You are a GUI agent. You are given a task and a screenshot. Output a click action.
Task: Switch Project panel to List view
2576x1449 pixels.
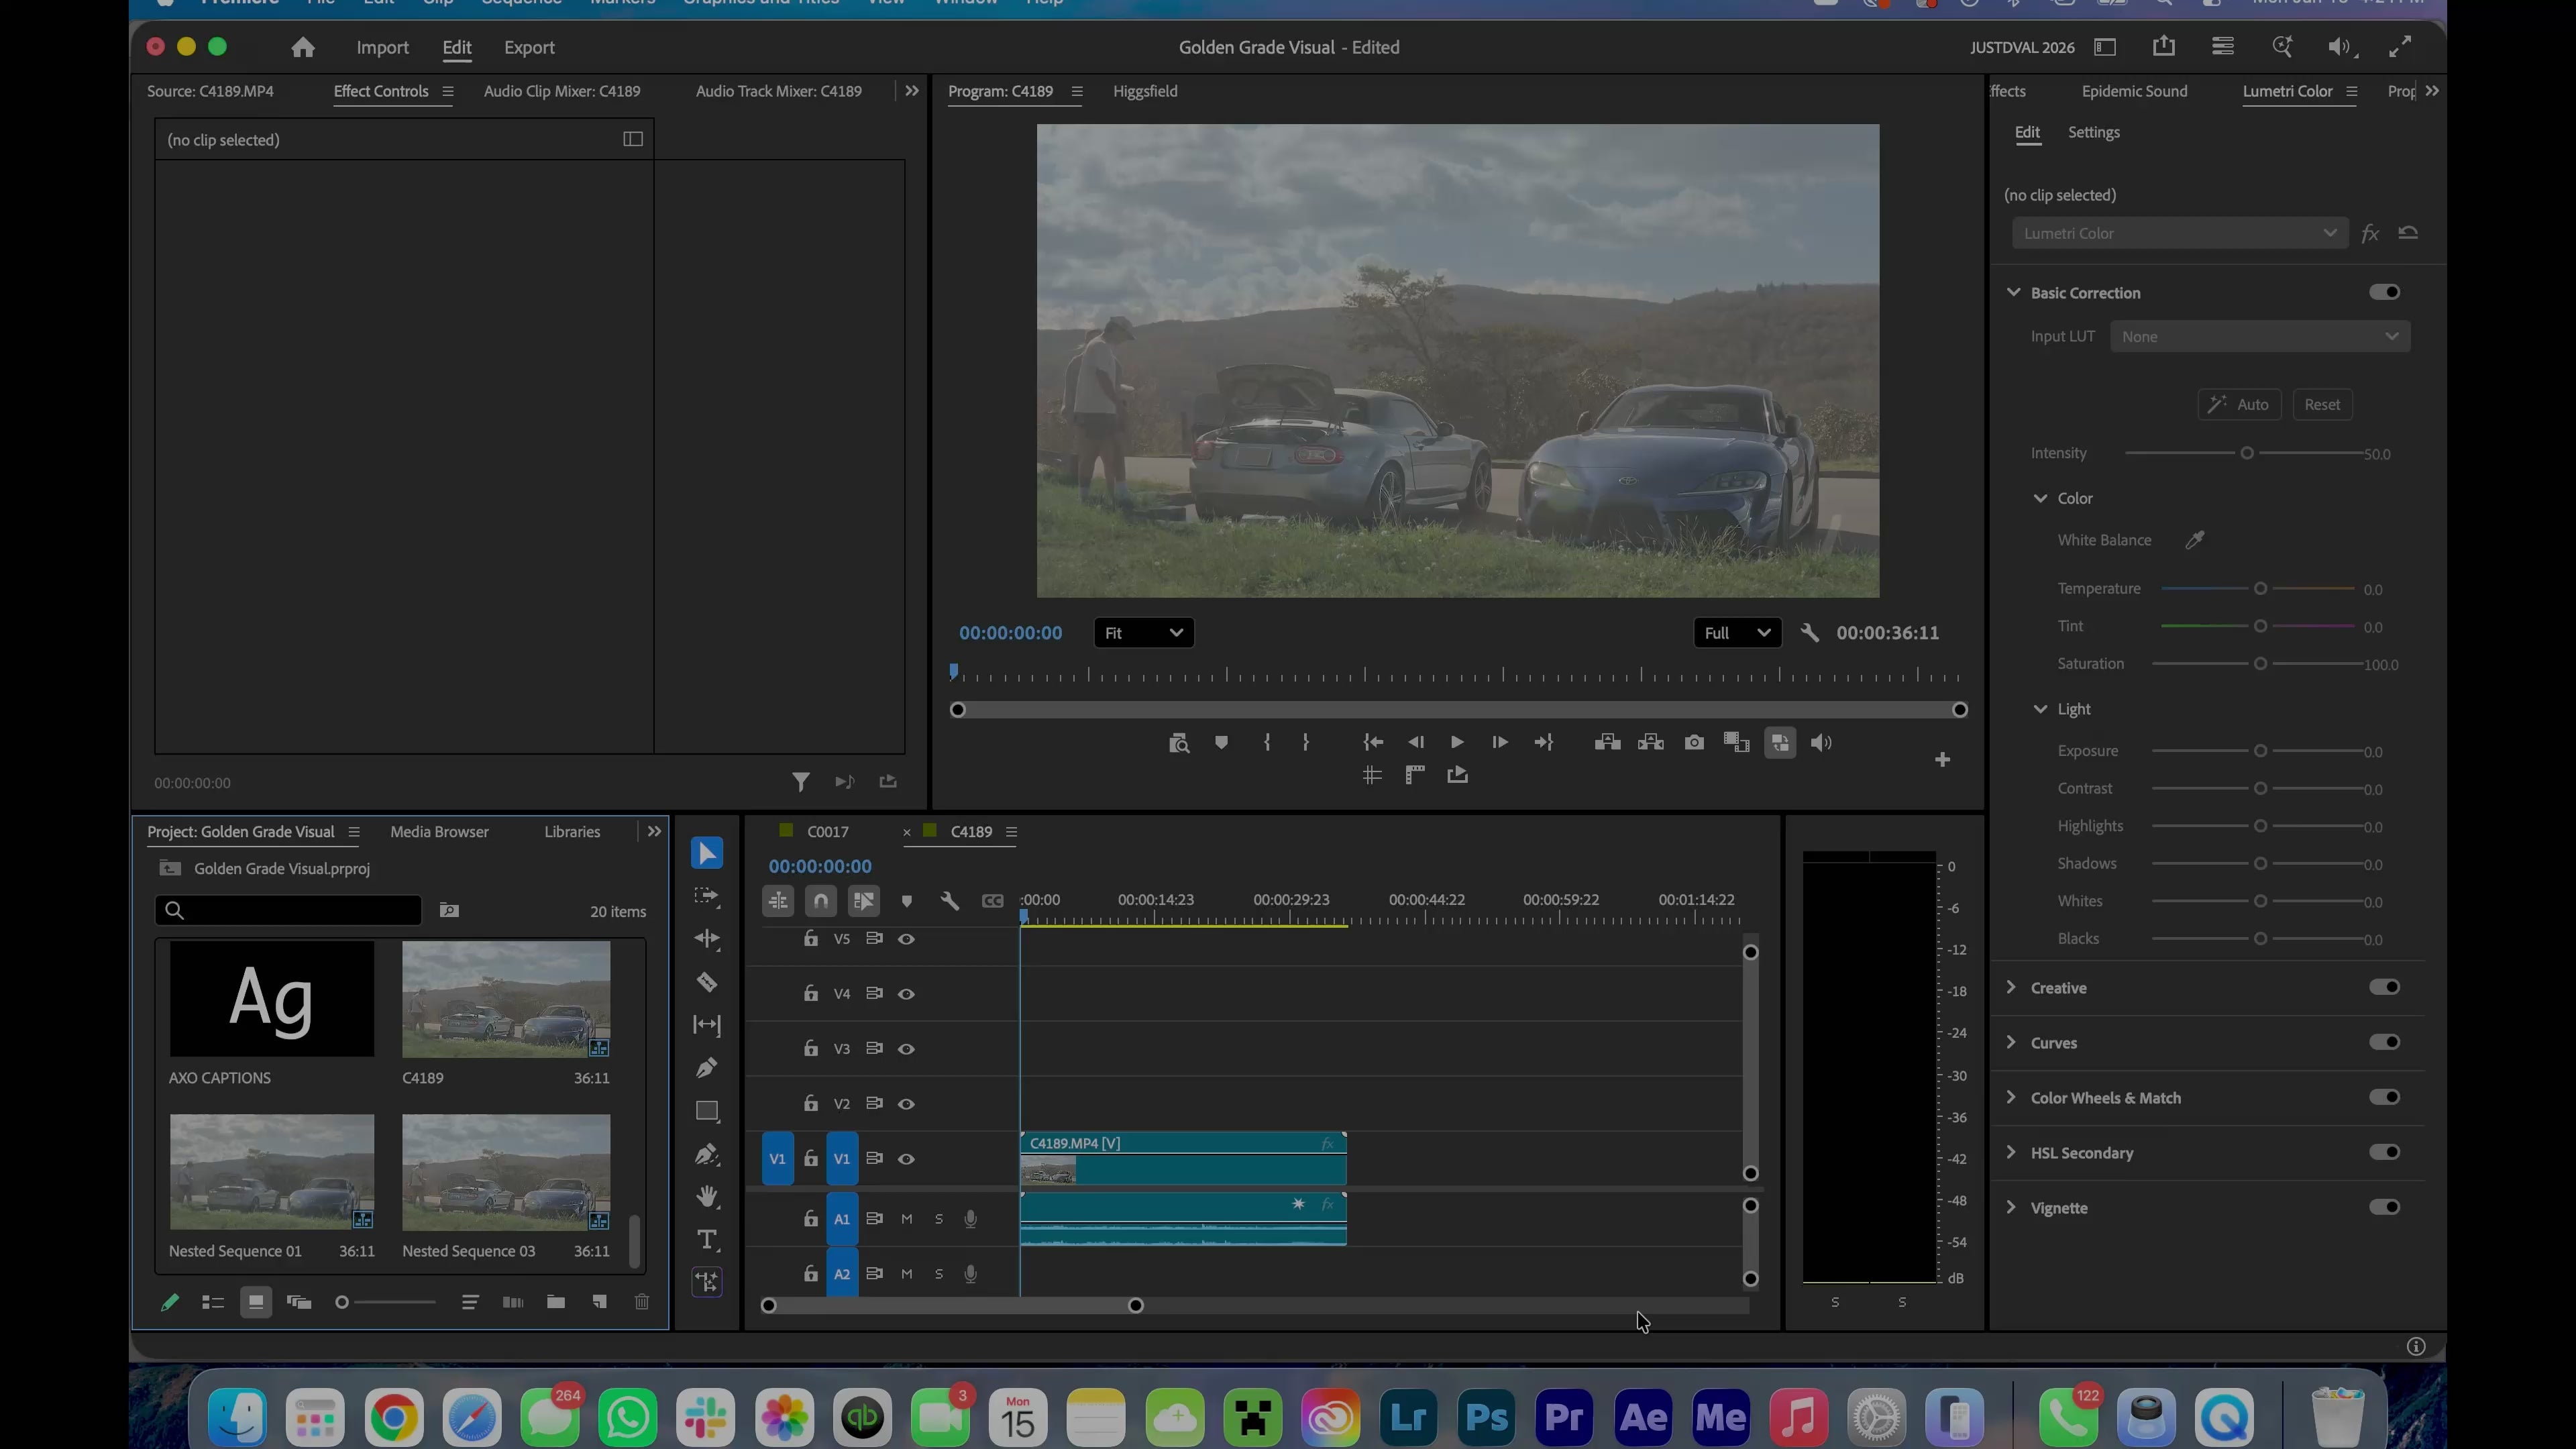click(x=213, y=1302)
